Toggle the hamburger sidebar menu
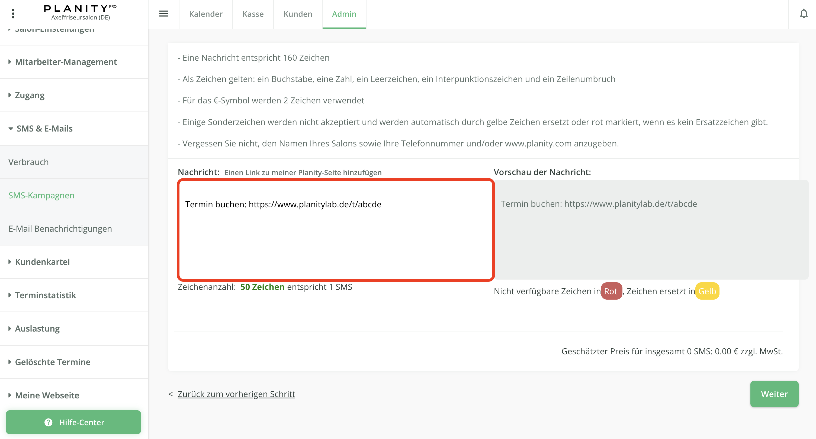Image resolution: width=816 pixels, height=439 pixels. 163,14
